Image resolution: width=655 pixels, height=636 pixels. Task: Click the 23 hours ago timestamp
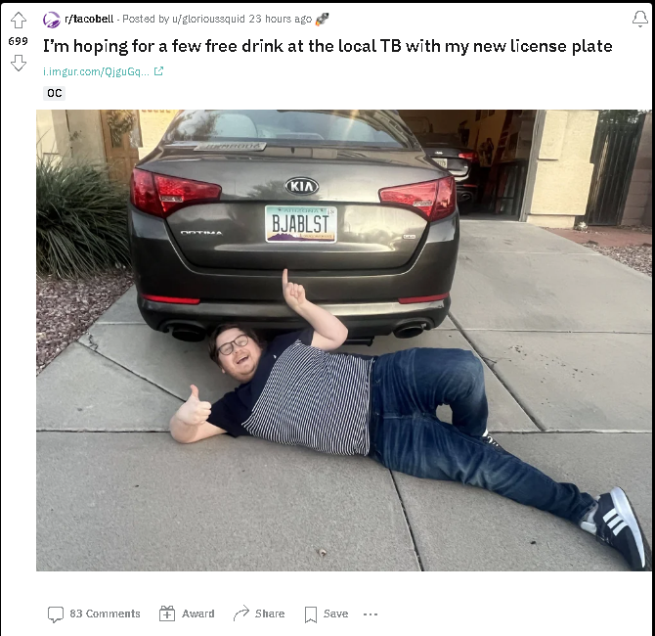pos(281,20)
